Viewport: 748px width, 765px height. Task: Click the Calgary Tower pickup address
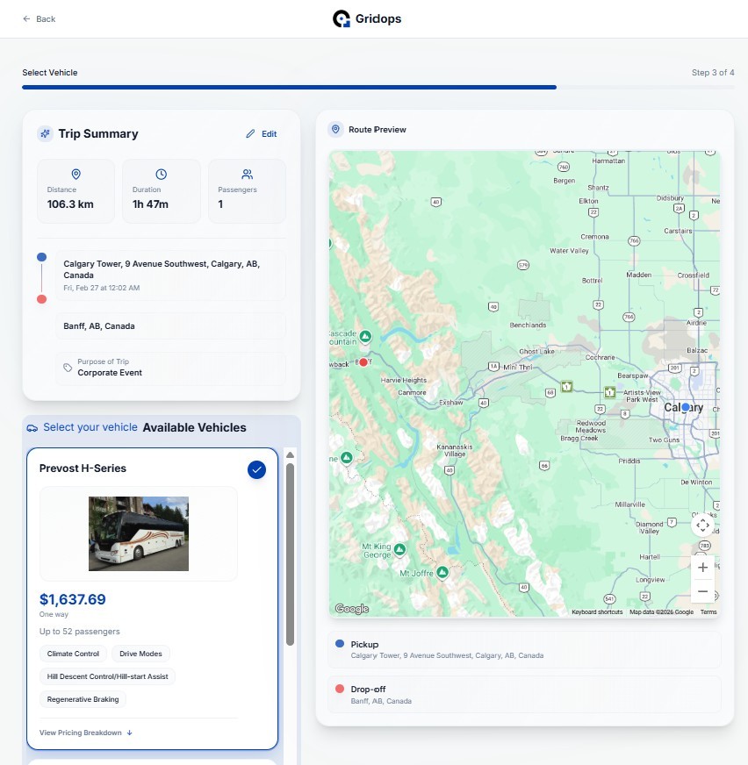tap(162, 269)
